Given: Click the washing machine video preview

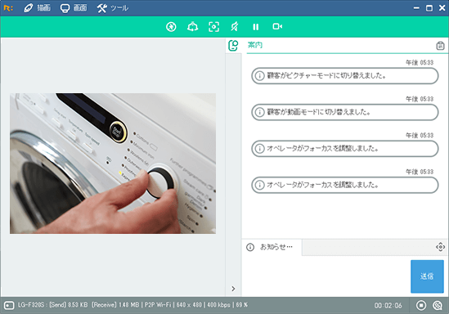Looking at the screenshot, I should [113, 164].
